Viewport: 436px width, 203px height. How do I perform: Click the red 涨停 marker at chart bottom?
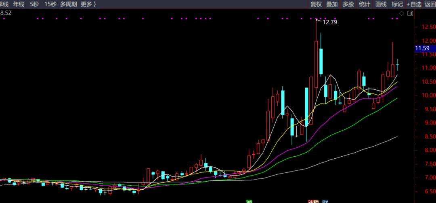(x=313, y=201)
